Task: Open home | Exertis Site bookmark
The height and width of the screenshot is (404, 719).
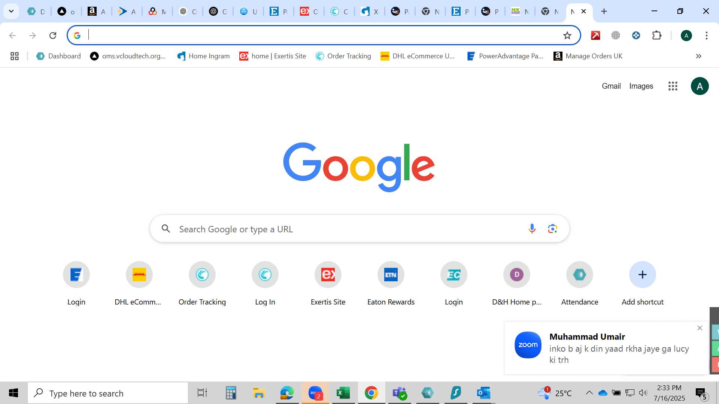Action: tap(273, 56)
